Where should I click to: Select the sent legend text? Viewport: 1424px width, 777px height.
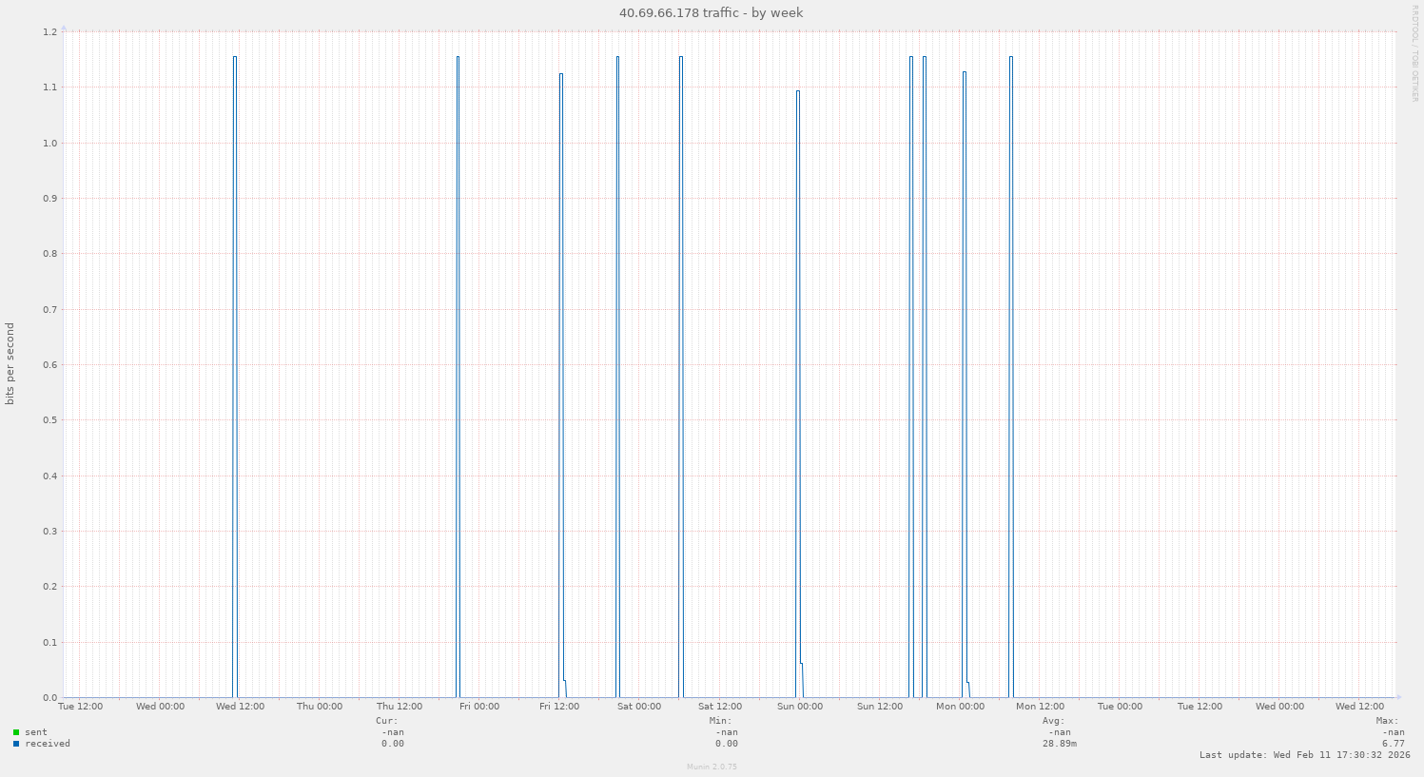pos(36,732)
